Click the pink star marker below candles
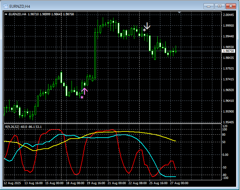Image resolution: width=240 pixels, height=190 pixels. (82, 97)
